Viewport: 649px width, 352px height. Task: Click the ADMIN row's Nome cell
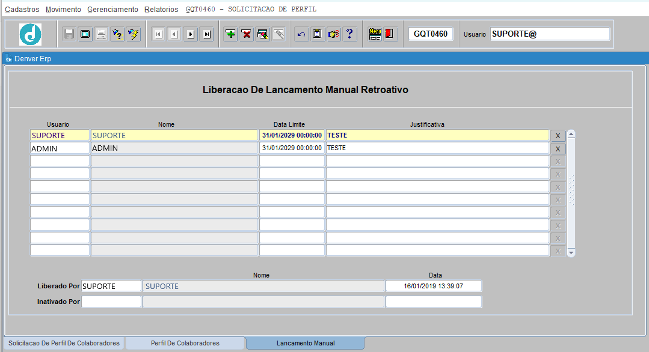(x=174, y=148)
